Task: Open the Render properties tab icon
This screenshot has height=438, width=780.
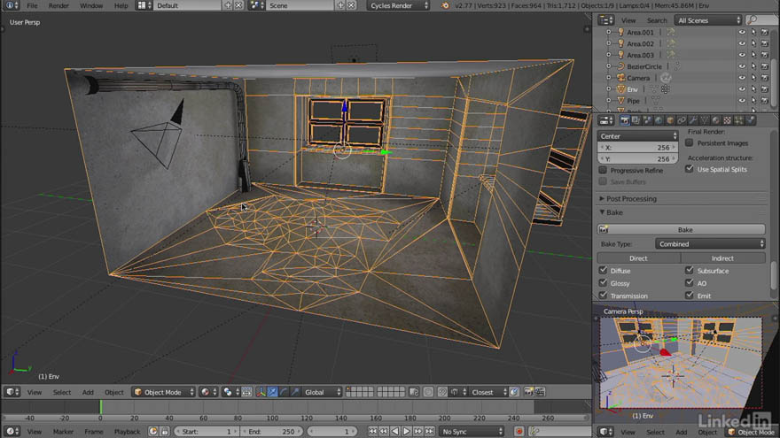Action: [x=625, y=120]
